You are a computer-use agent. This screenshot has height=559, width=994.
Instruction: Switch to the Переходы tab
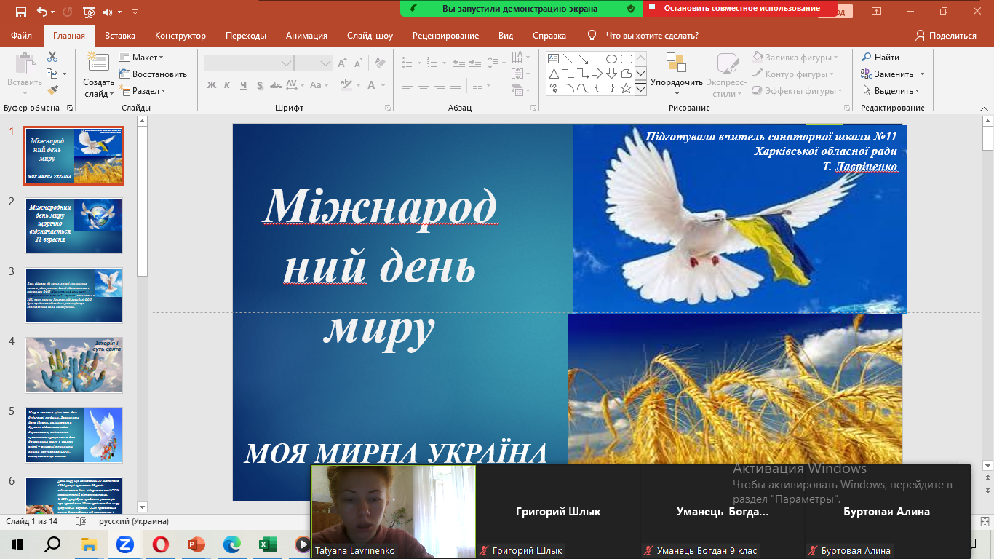point(246,36)
